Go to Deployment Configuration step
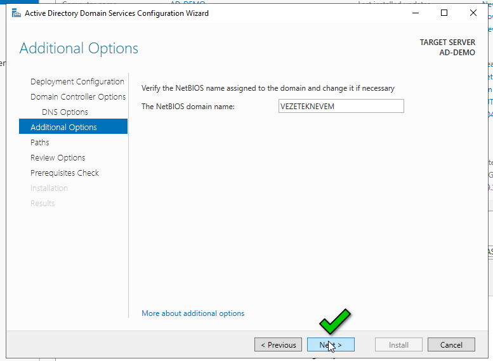This screenshot has height=361, width=493. (77, 82)
